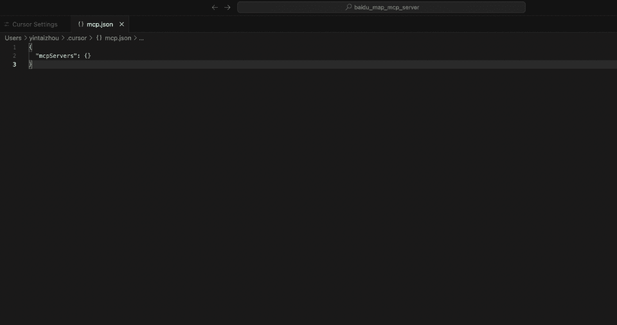This screenshot has height=325, width=617.
Task: Select the mcp.json tab
Action: (x=100, y=24)
